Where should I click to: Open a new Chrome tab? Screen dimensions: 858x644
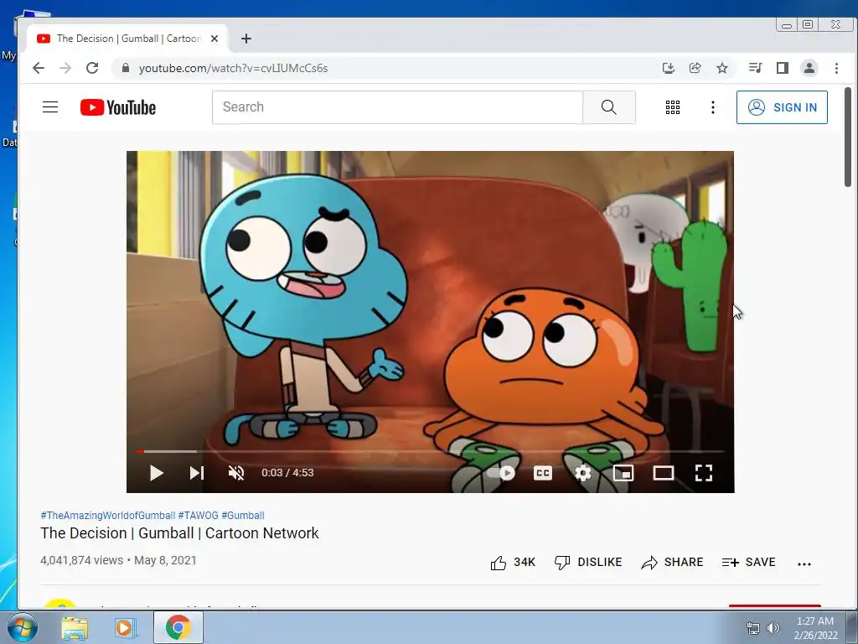pyautogui.click(x=246, y=39)
